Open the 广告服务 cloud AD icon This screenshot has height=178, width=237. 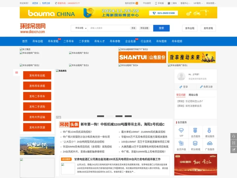click(x=210, y=143)
